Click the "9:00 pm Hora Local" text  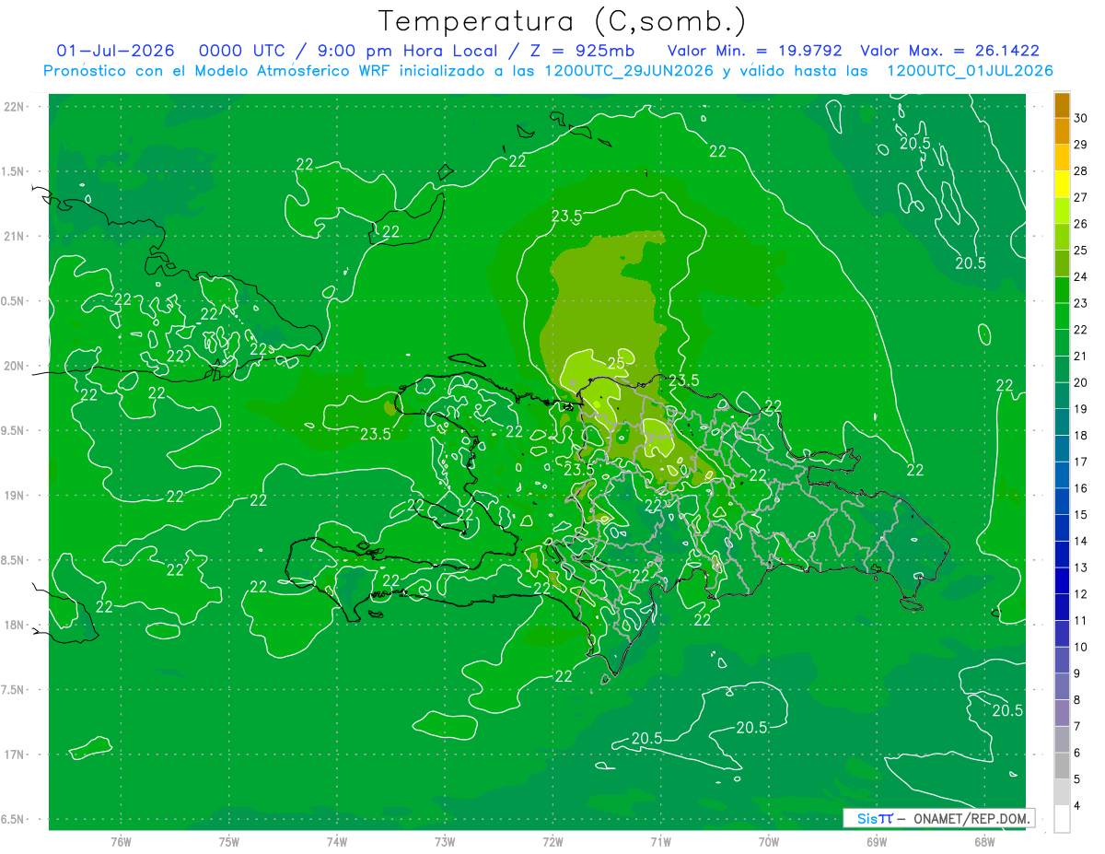[408, 51]
